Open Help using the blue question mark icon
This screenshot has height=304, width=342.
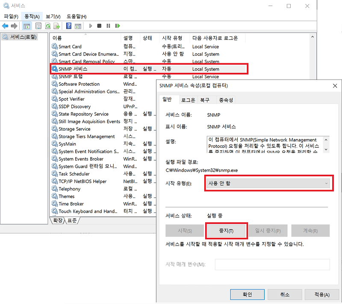(69, 26)
